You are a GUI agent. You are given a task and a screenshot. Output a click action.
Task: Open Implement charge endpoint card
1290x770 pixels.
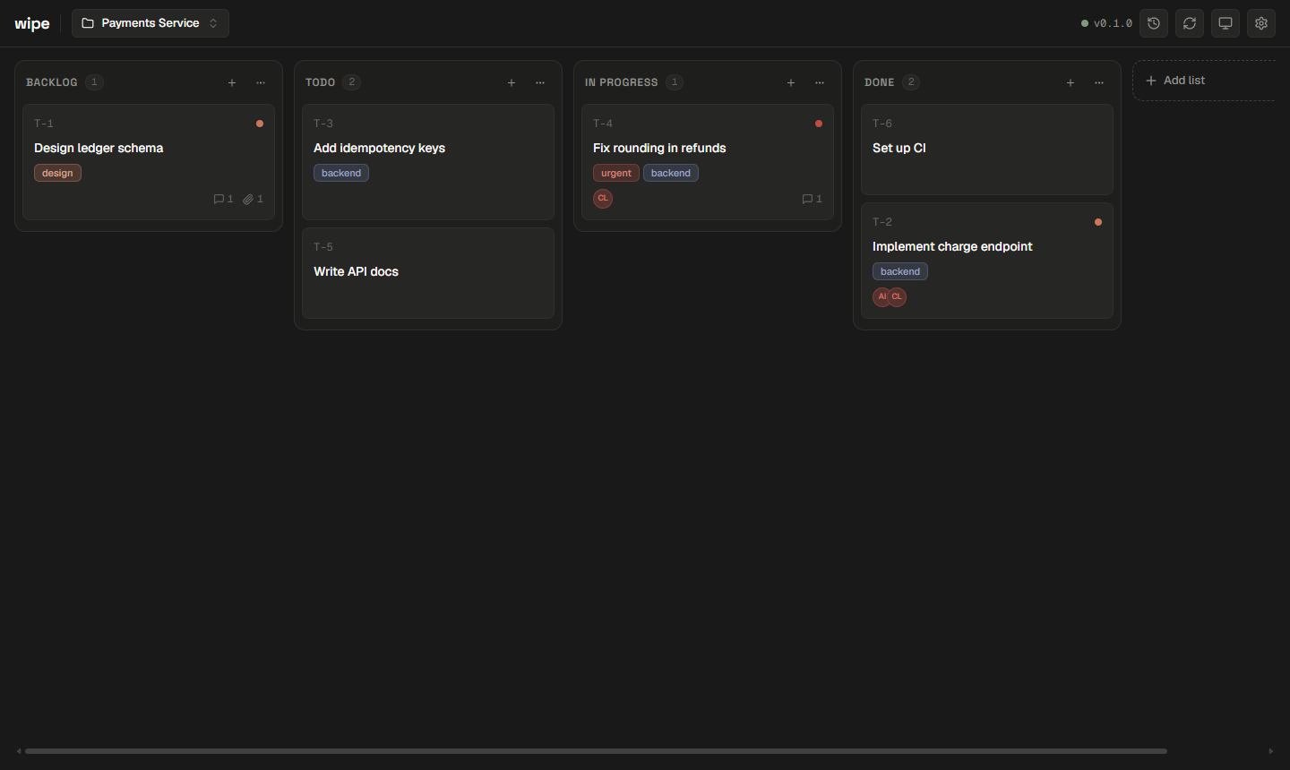[987, 261]
